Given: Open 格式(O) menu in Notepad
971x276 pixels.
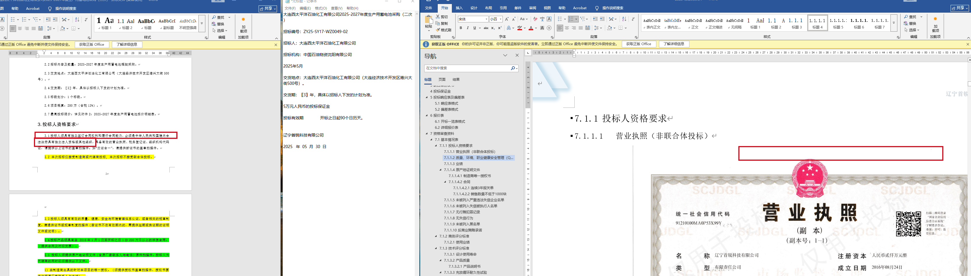Looking at the screenshot, I should click(x=321, y=8).
